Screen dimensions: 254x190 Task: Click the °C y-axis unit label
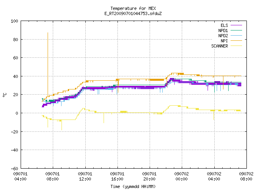4,95
